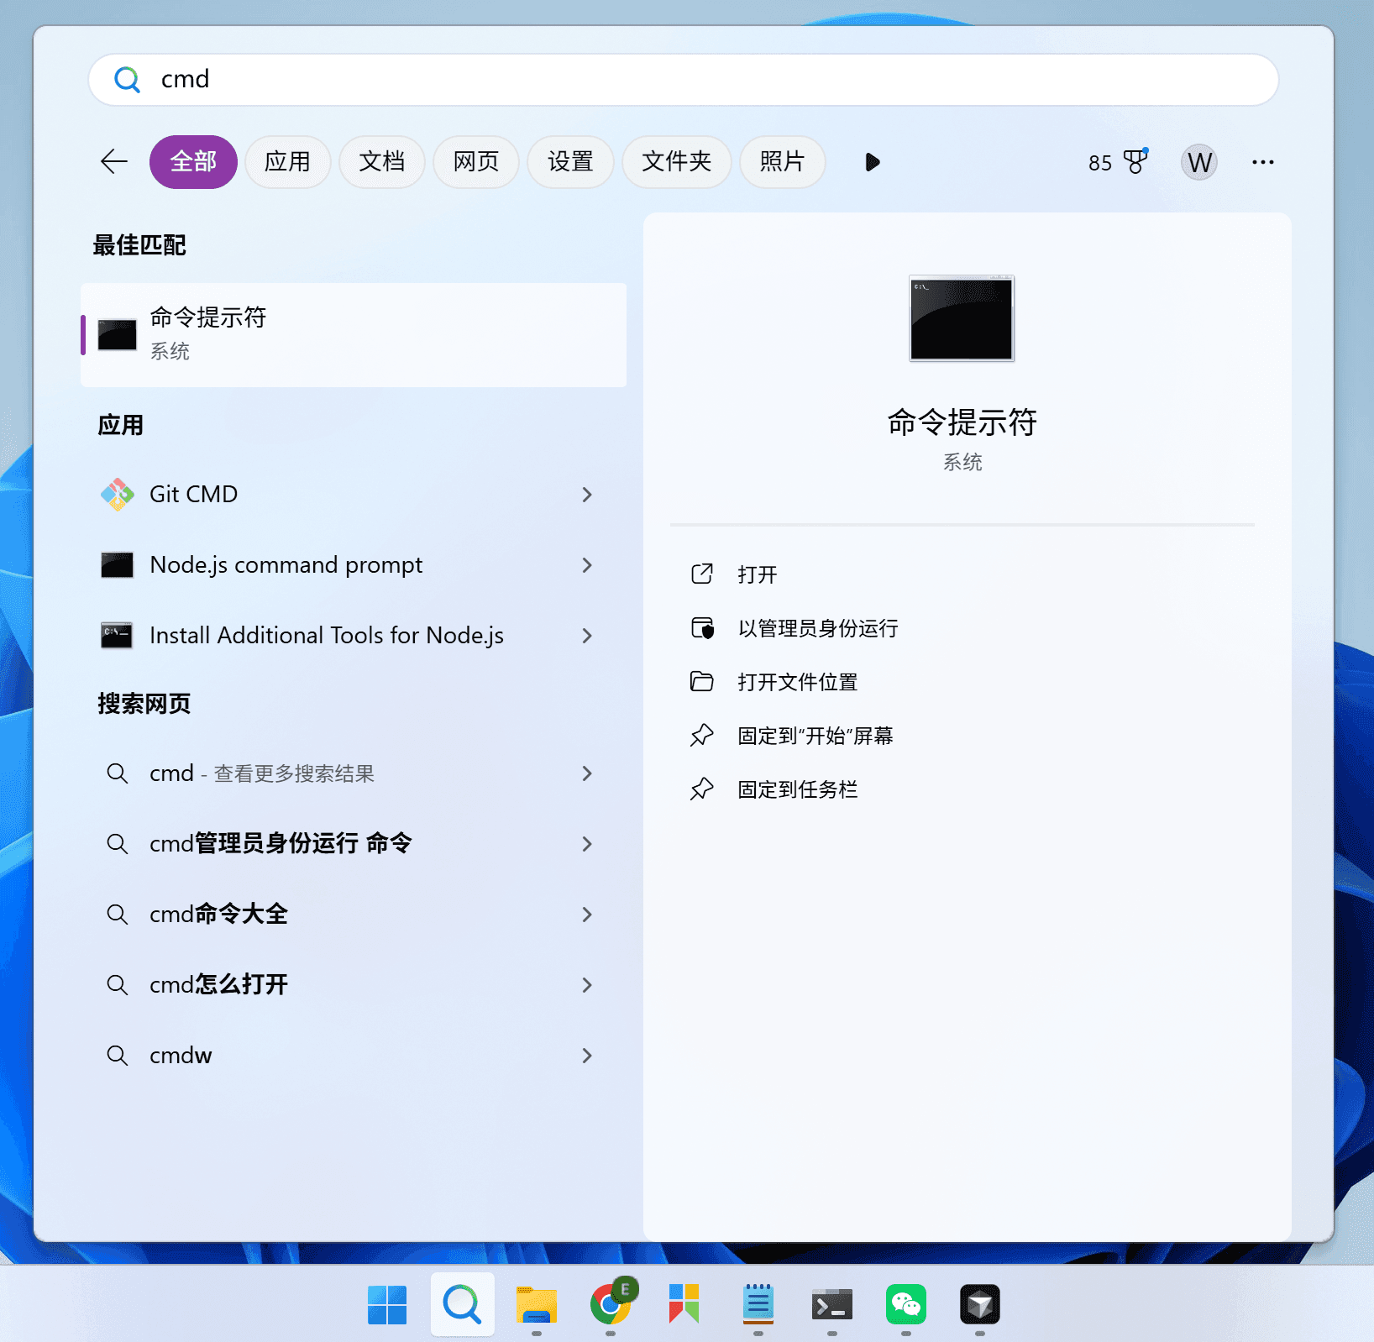Click 打开文件位置 action

coord(797,682)
